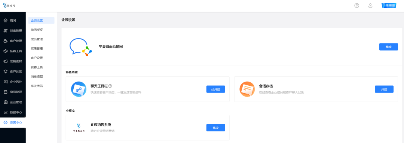Click the 特色功能 section heading
The image size is (404, 143).
tap(71, 72)
